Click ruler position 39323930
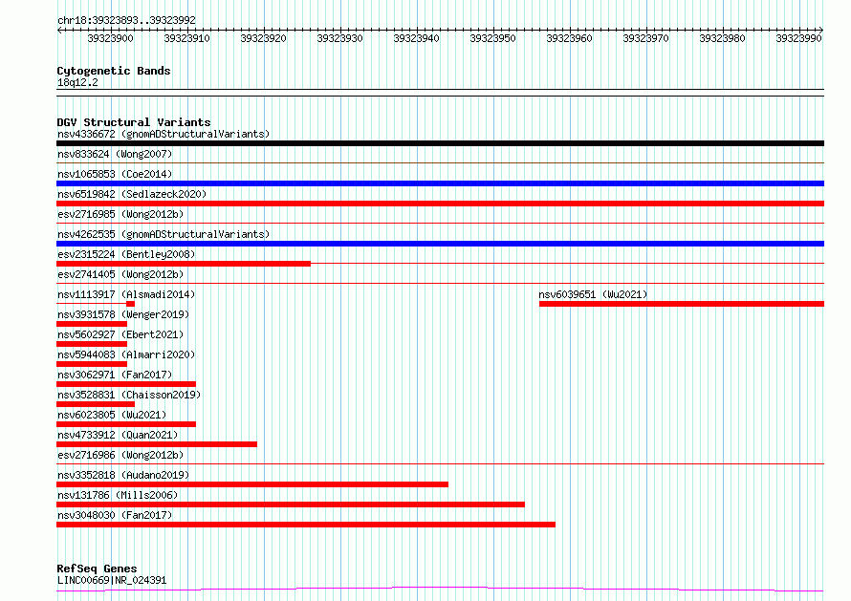The width and height of the screenshot is (851, 601). coord(339,38)
